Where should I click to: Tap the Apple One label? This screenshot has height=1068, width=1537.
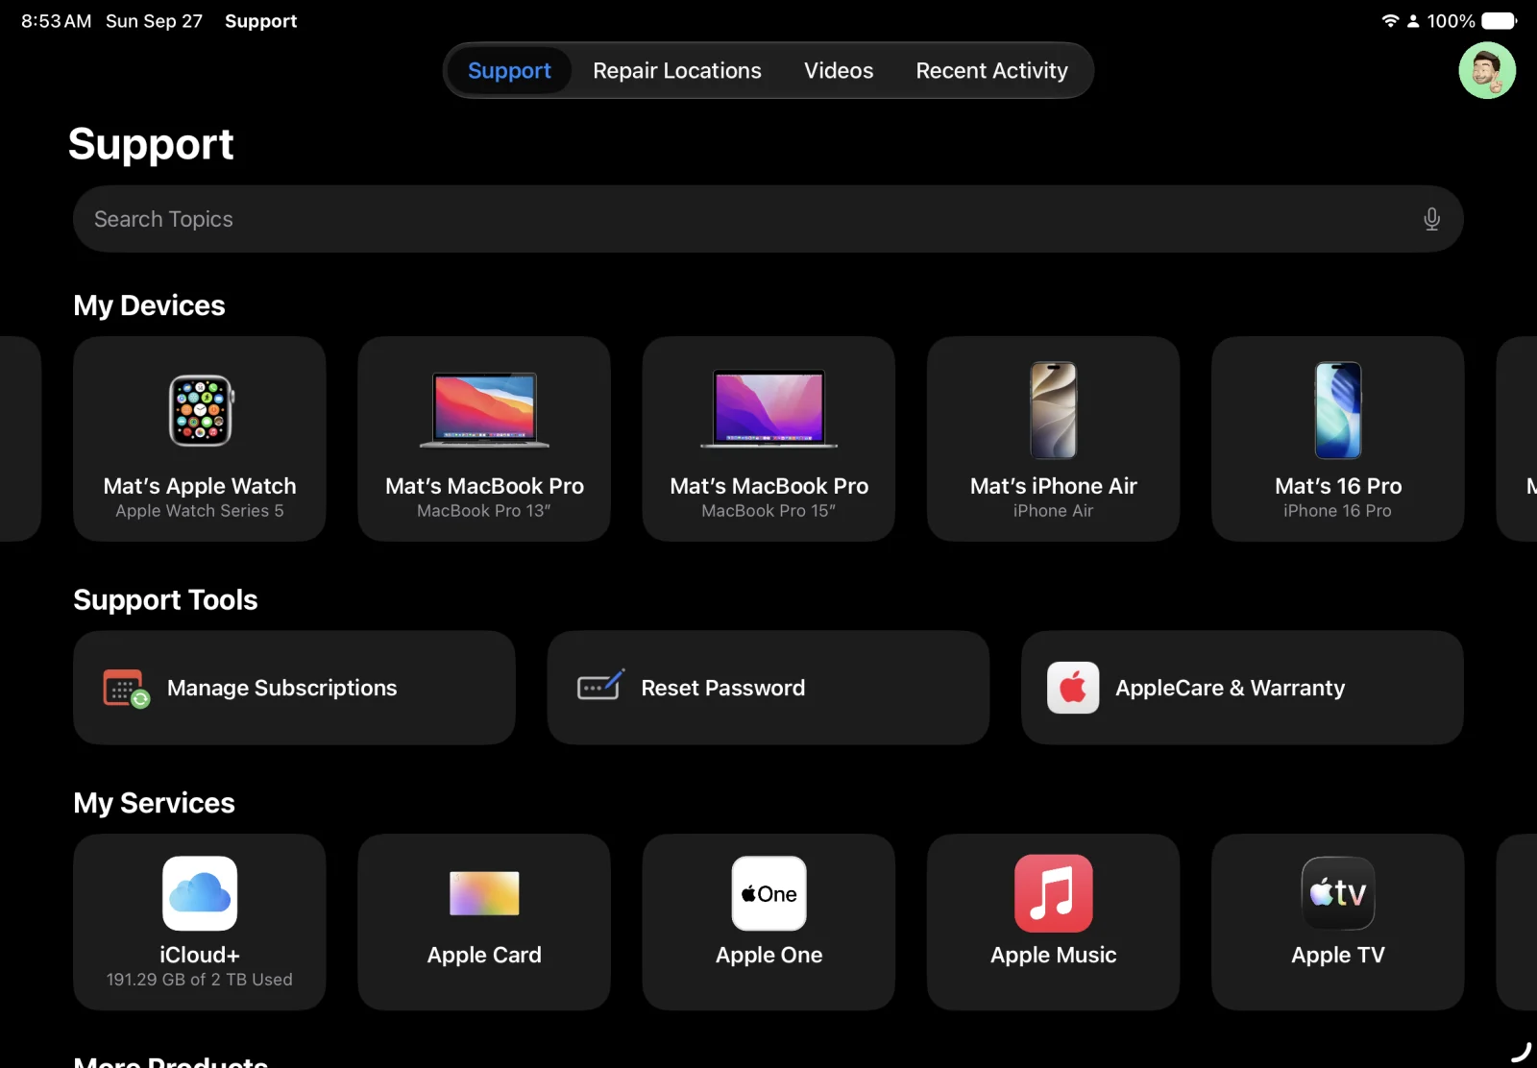pyautogui.click(x=769, y=955)
